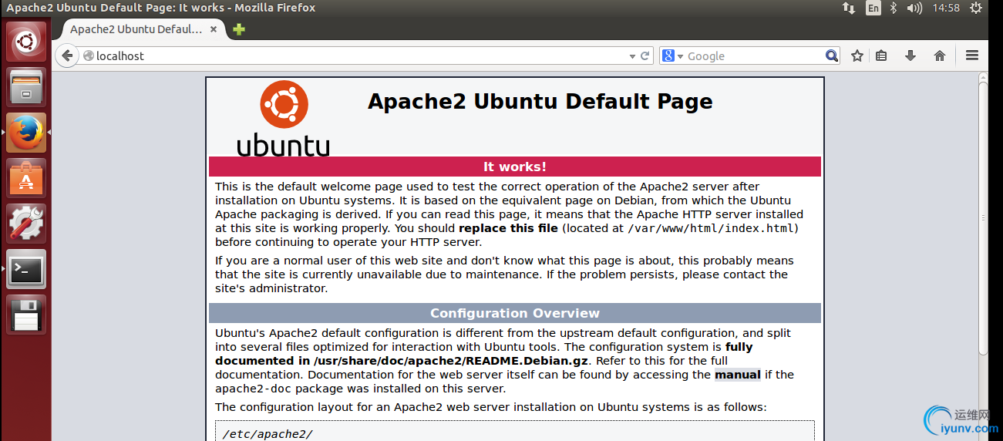Image resolution: width=1003 pixels, height=441 pixels.
Task: Expand the URL history dropdown arrow
Action: (x=633, y=56)
